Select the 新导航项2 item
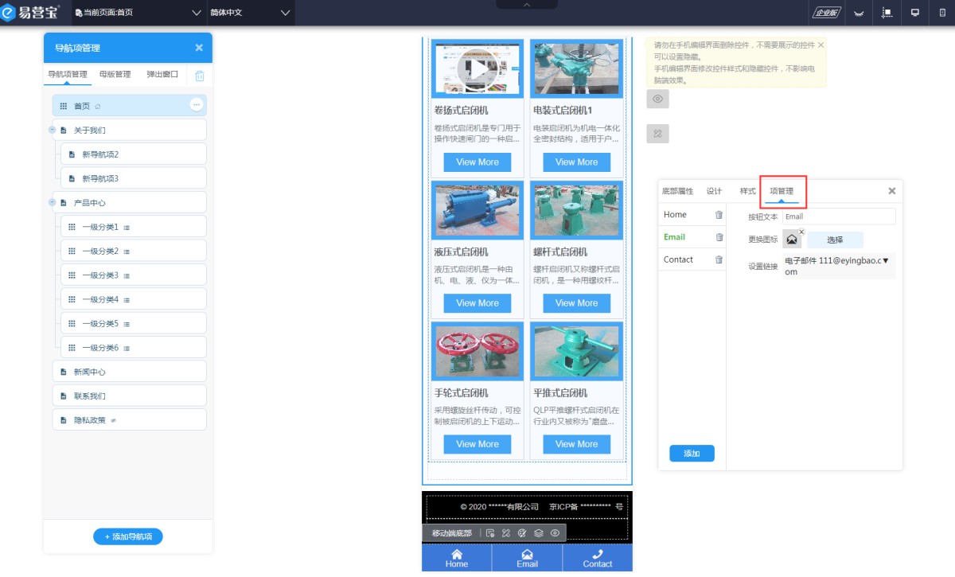The width and height of the screenshot is (955, 577). pyautogui.click(x=134, y=154)
